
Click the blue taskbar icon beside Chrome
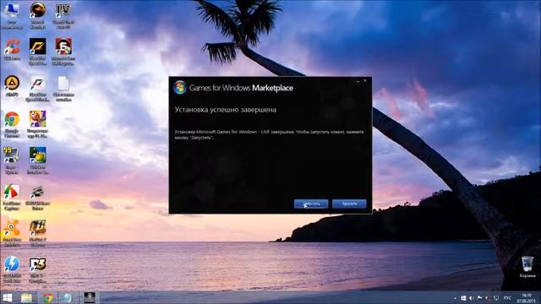pyautogui.click(x=67, y=297)
